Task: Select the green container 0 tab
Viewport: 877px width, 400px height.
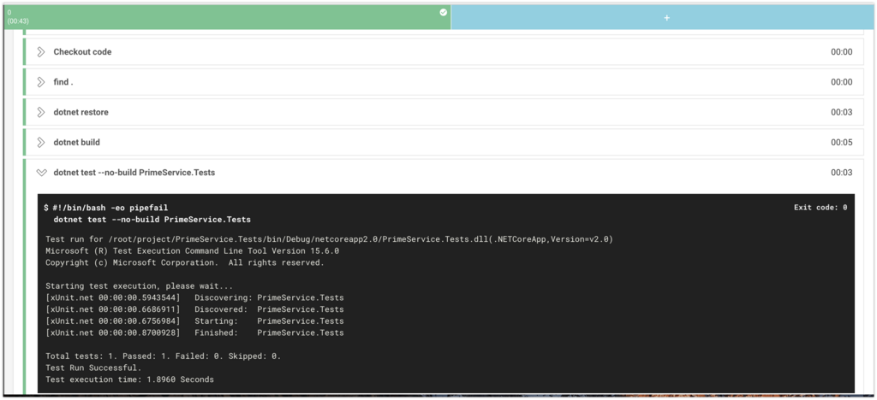Action: coord(227,17)
